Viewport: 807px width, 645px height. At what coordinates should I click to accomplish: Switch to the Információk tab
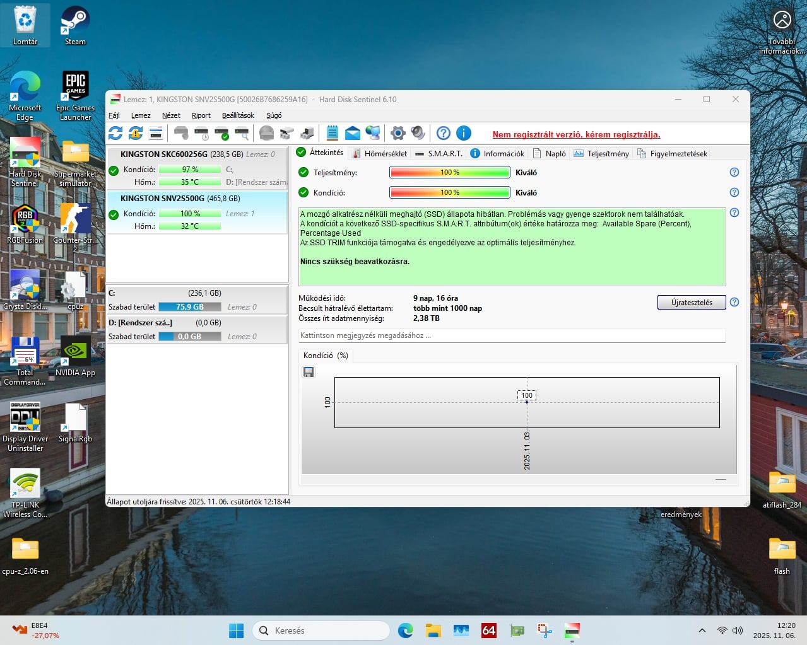click(x=497, y=153)
